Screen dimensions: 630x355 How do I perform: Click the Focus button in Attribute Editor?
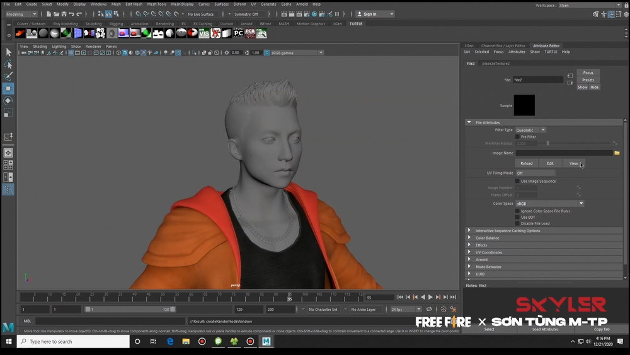(x=588, y=73)
